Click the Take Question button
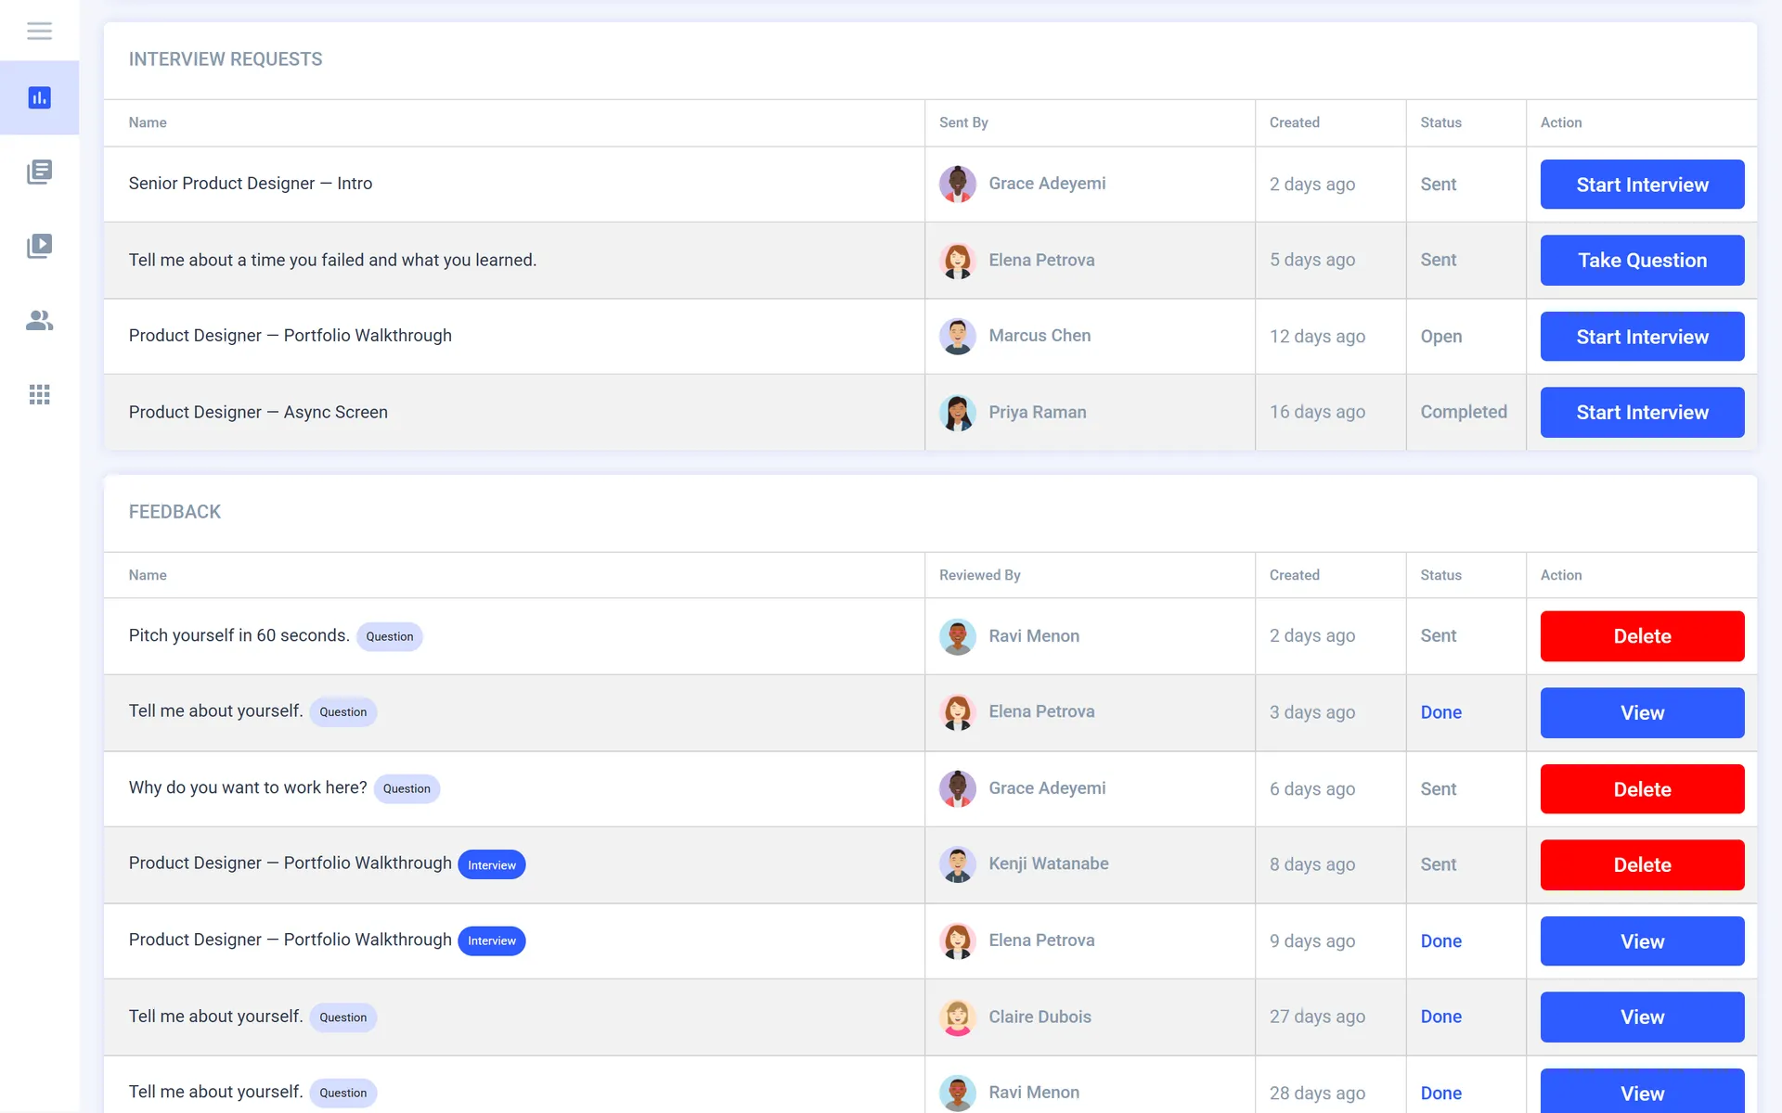This screenshot has height=1113, width=1782. [x=1642, y=261]
